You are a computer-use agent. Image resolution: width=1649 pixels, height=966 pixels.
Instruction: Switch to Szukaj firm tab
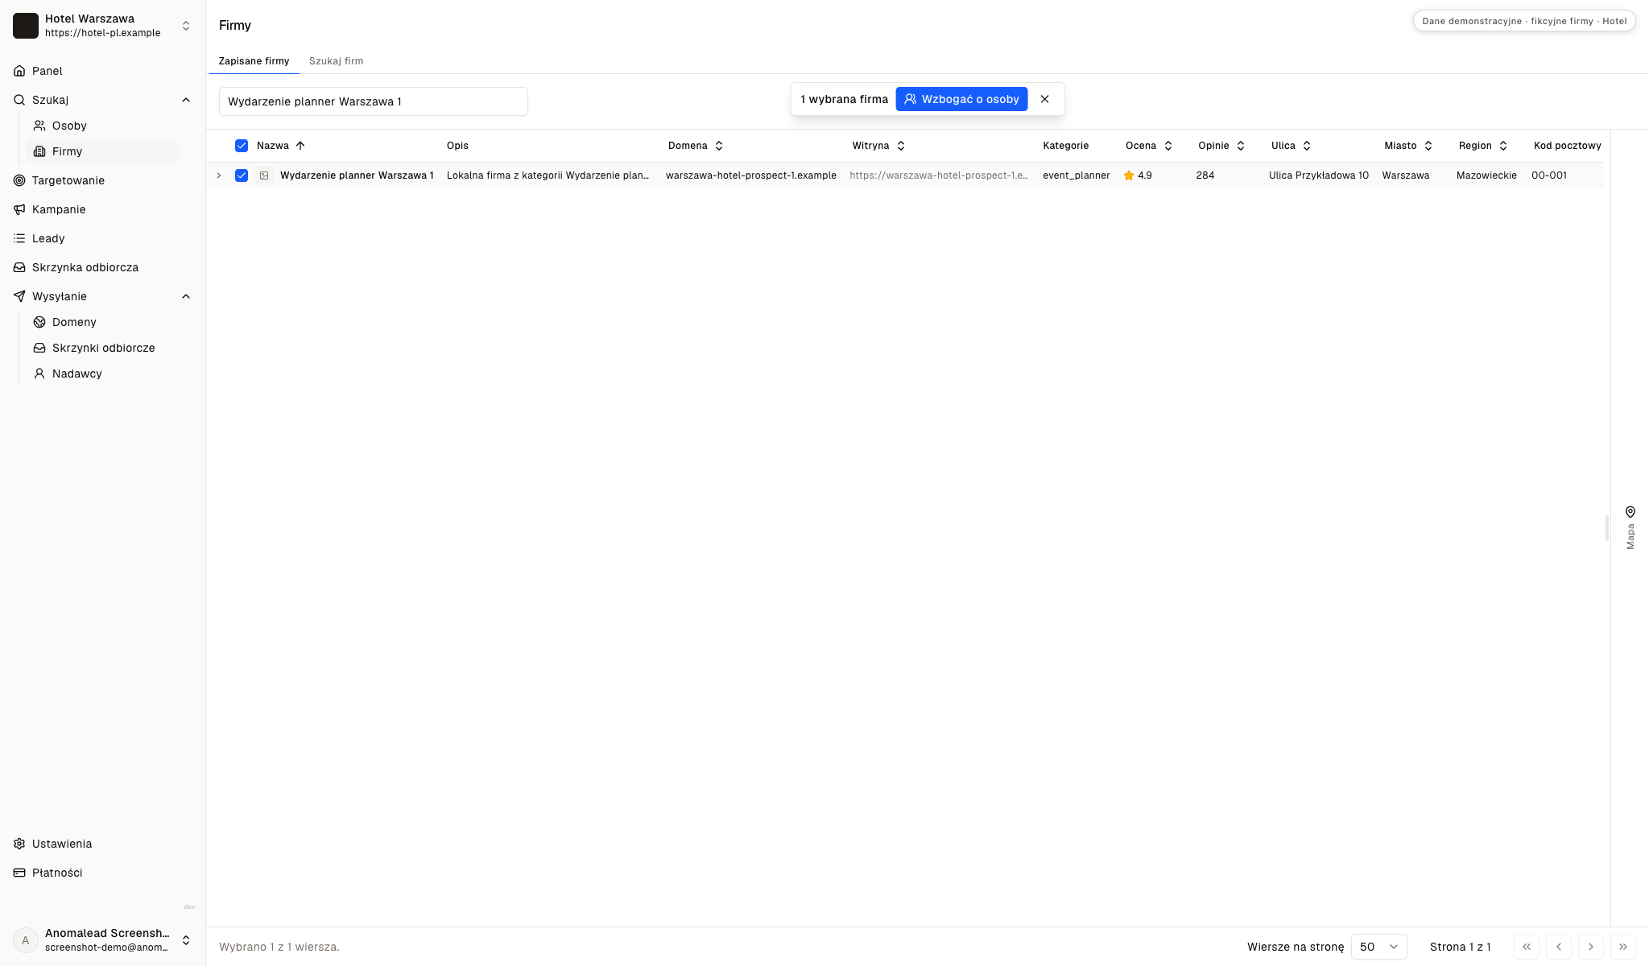336,61
